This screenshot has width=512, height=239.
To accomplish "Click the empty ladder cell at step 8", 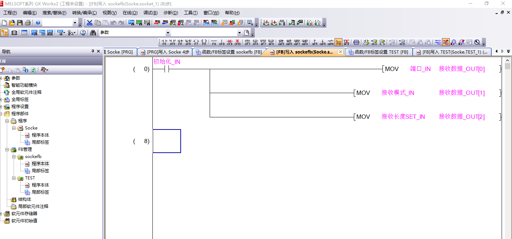I will coord(167,141).
